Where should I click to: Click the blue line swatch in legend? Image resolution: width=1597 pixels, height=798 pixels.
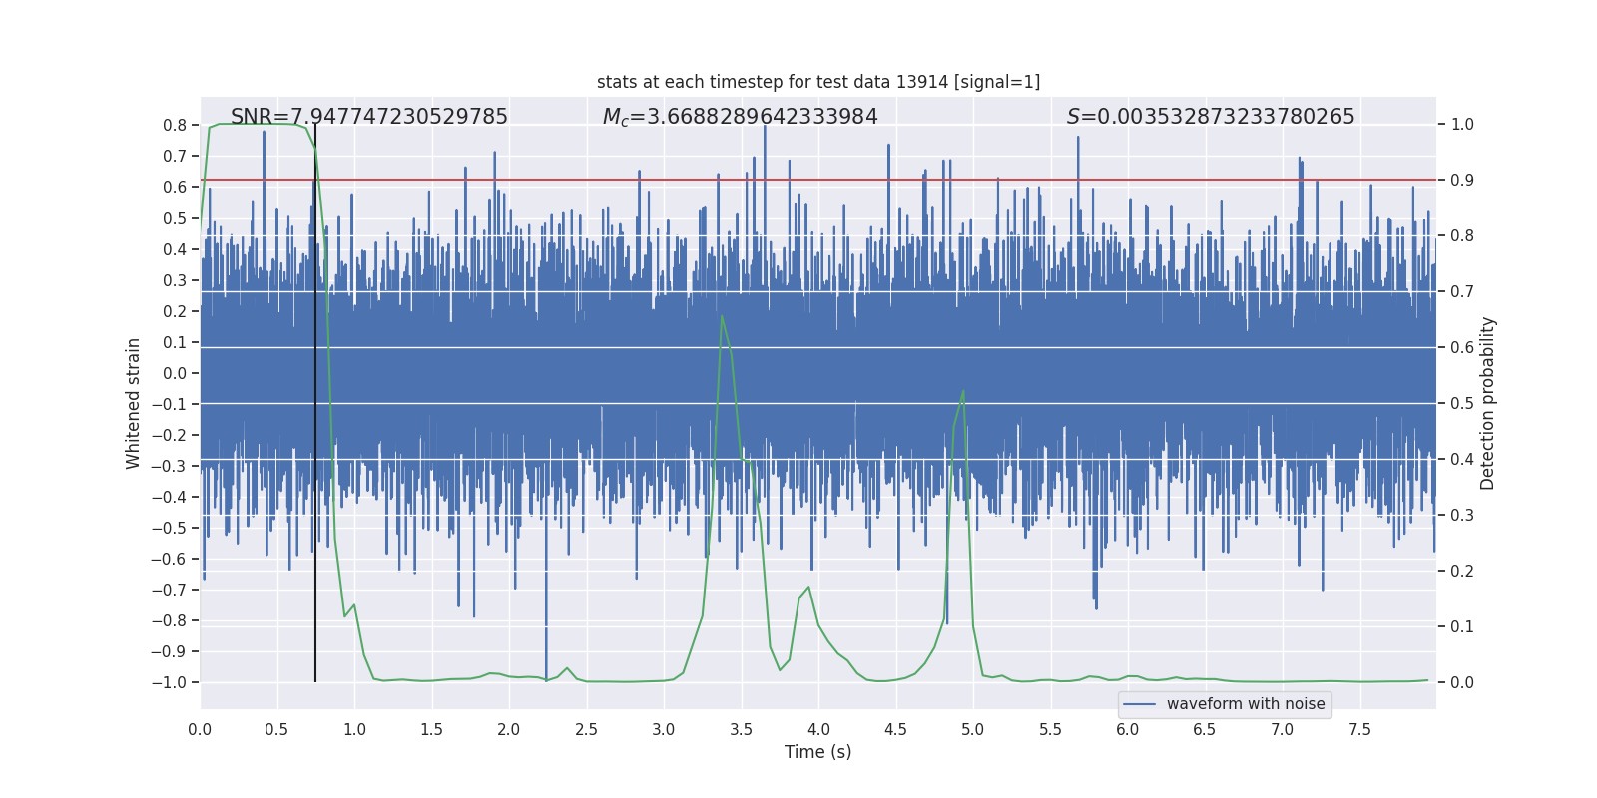(x=1140, y=704)
